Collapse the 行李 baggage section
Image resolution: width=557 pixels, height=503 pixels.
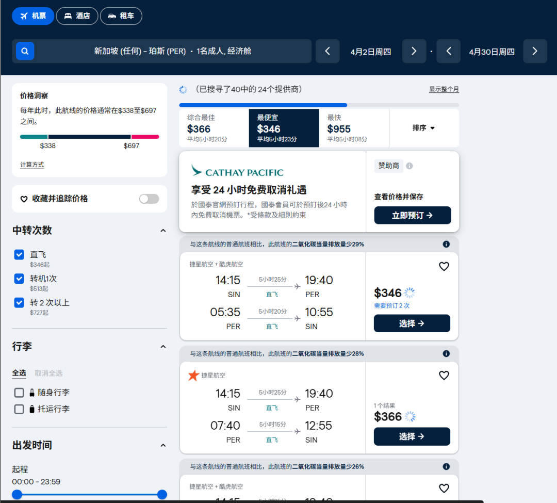point(163,347)
